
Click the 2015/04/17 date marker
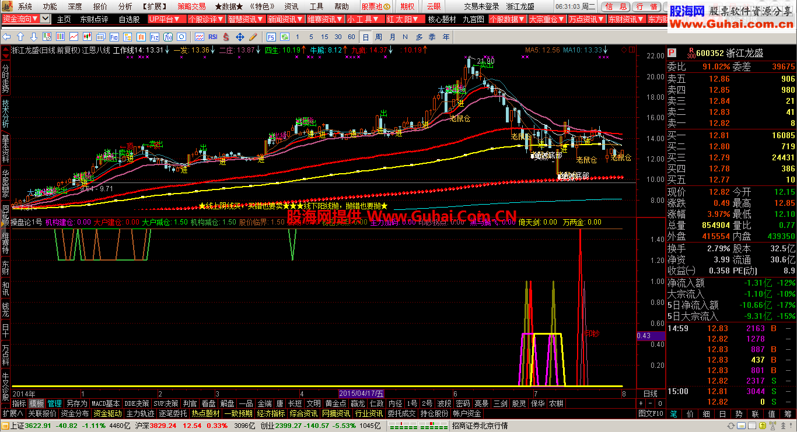point(362,394)
